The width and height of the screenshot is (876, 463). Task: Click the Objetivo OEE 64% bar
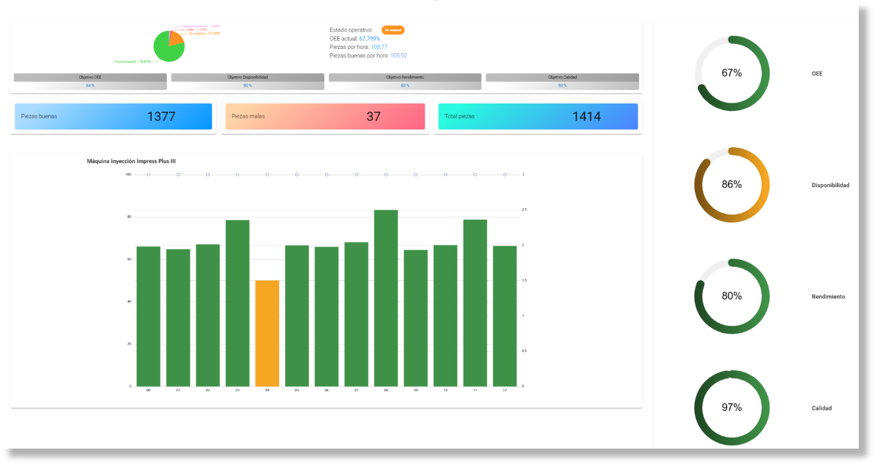(x=90, y=82)
